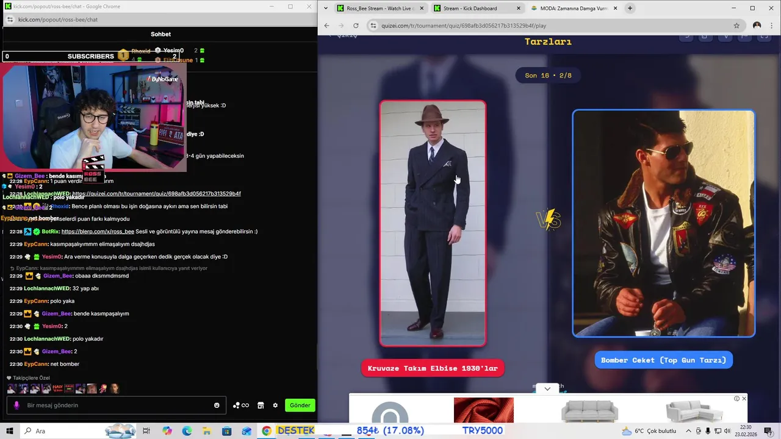The height and width of the screenshot is (439, 781).
Task: Click username LochlannachWED in '32 yap abi' message
Action: pos(46,288)
